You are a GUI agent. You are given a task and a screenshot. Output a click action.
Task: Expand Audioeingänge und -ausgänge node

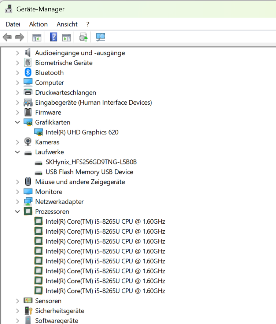click(x=18, y=53)
